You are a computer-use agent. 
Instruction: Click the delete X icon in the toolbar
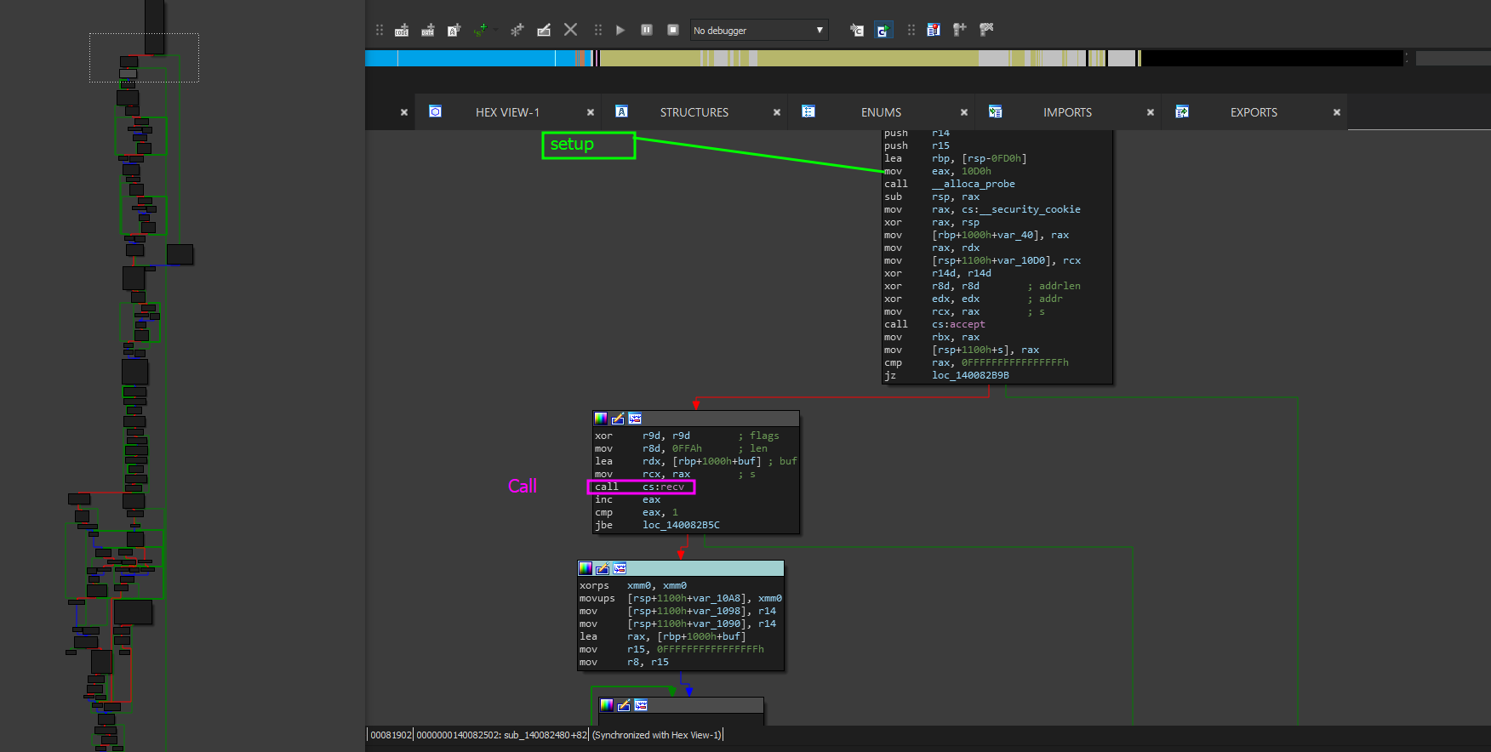coord(570,30)
